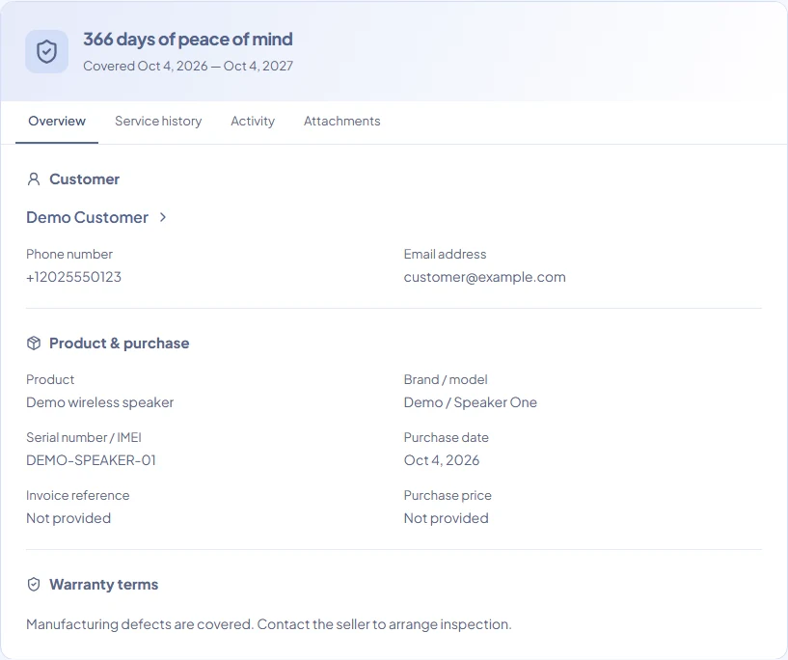Click the Phone number label
788x660 pixels.
(69, 255)
